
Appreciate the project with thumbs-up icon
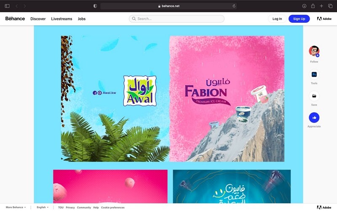coord(314,118)
